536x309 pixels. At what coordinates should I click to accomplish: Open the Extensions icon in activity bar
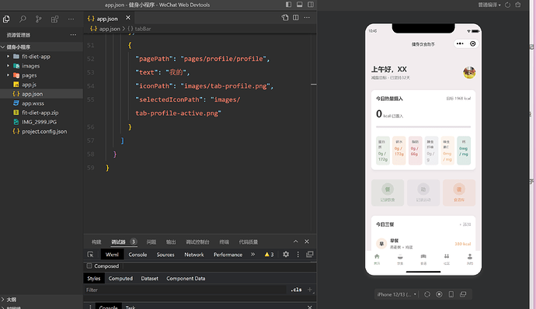pyautogui.click(x=54, y=19)
